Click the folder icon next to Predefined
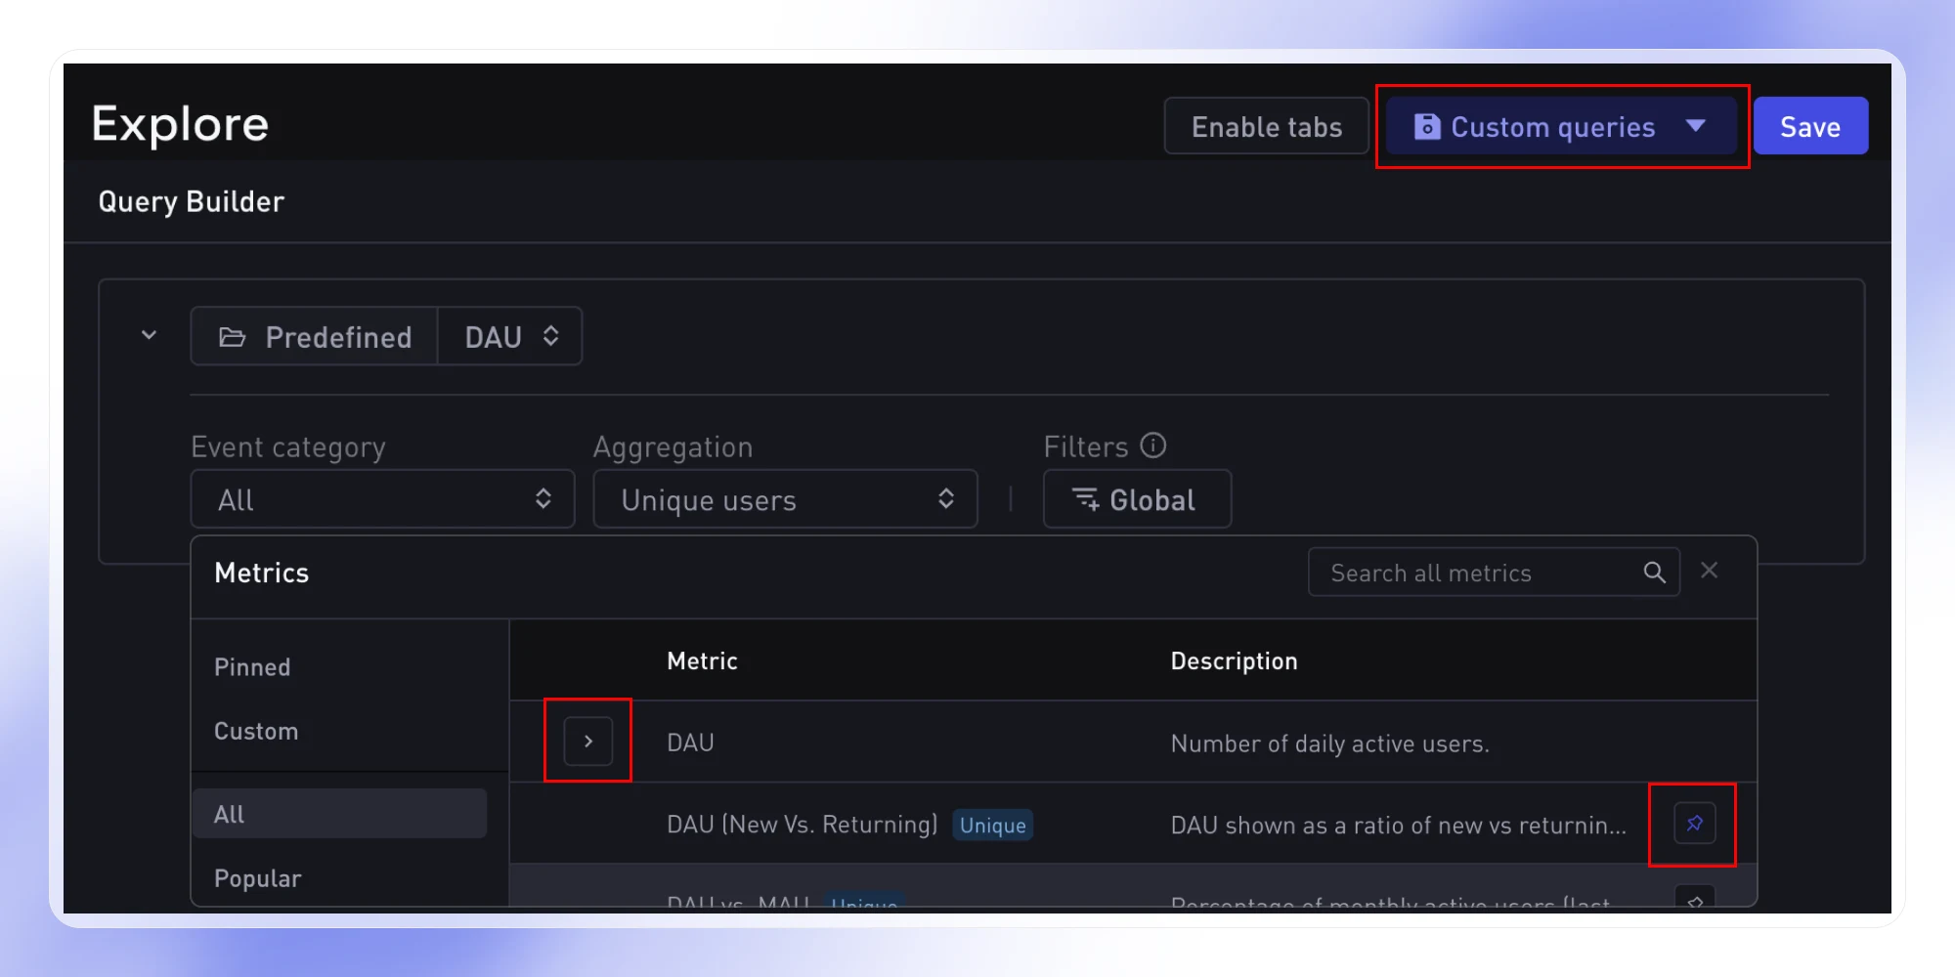Image resolution: width=1955 pixels, height=977 pixels. click(x=233, y=336)
